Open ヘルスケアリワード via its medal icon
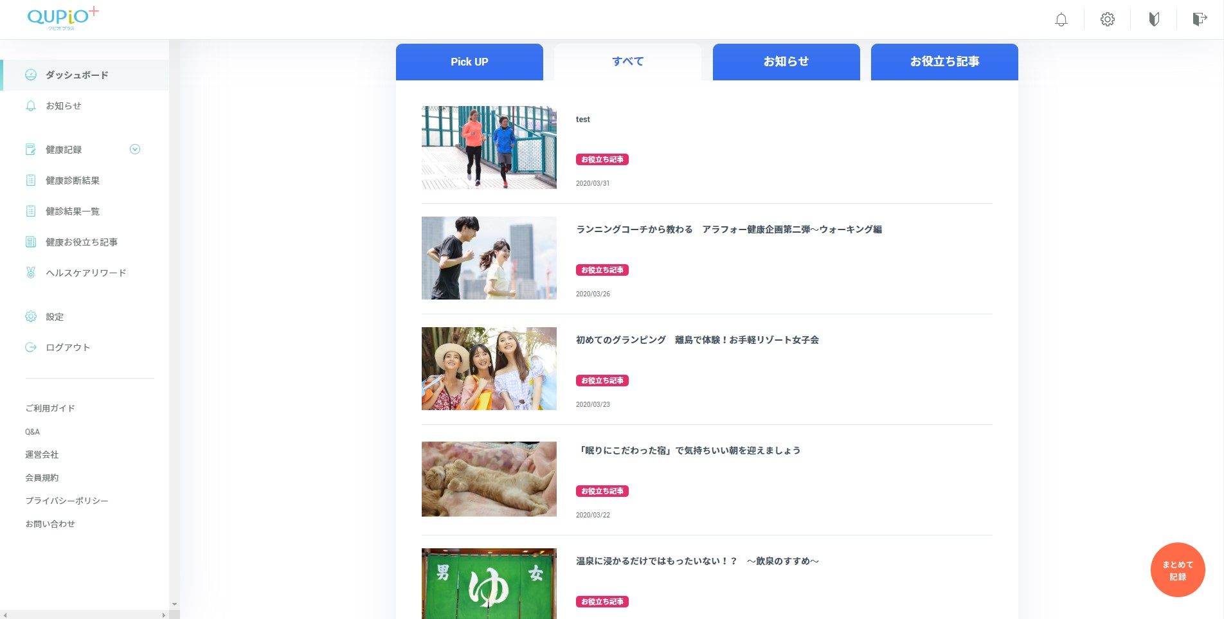The height and width of the screenshot is (619, 1224). pyautogui.click(x=30, y=273)
